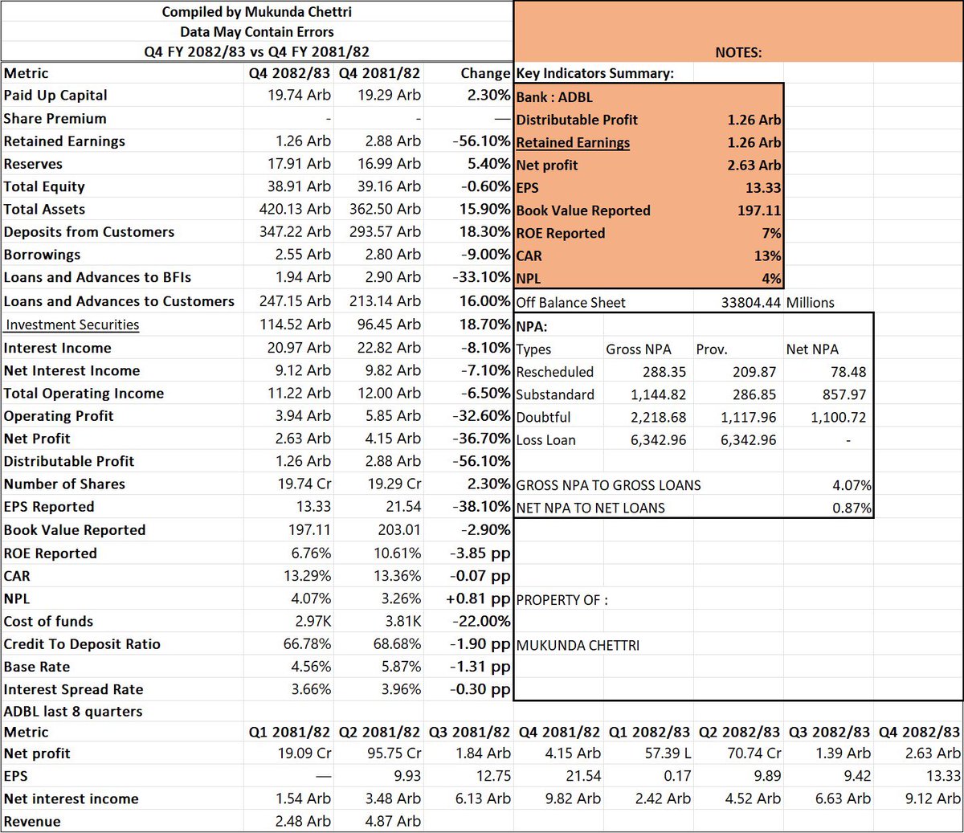Select the Doubtful gross NPA value "2,218.68"
This screenshot has height=833, width=964.
[659, 418]
